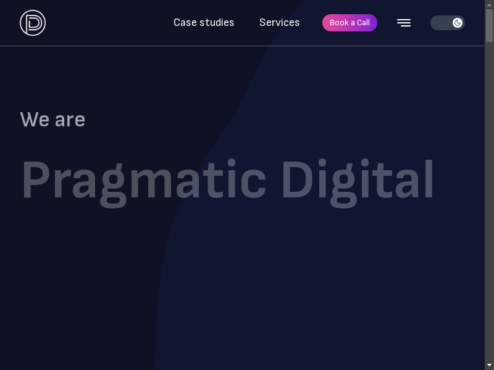Click the gap between Services and Book a Call
The height and width of the screenshot is (370, 494).
pos(311,23)
